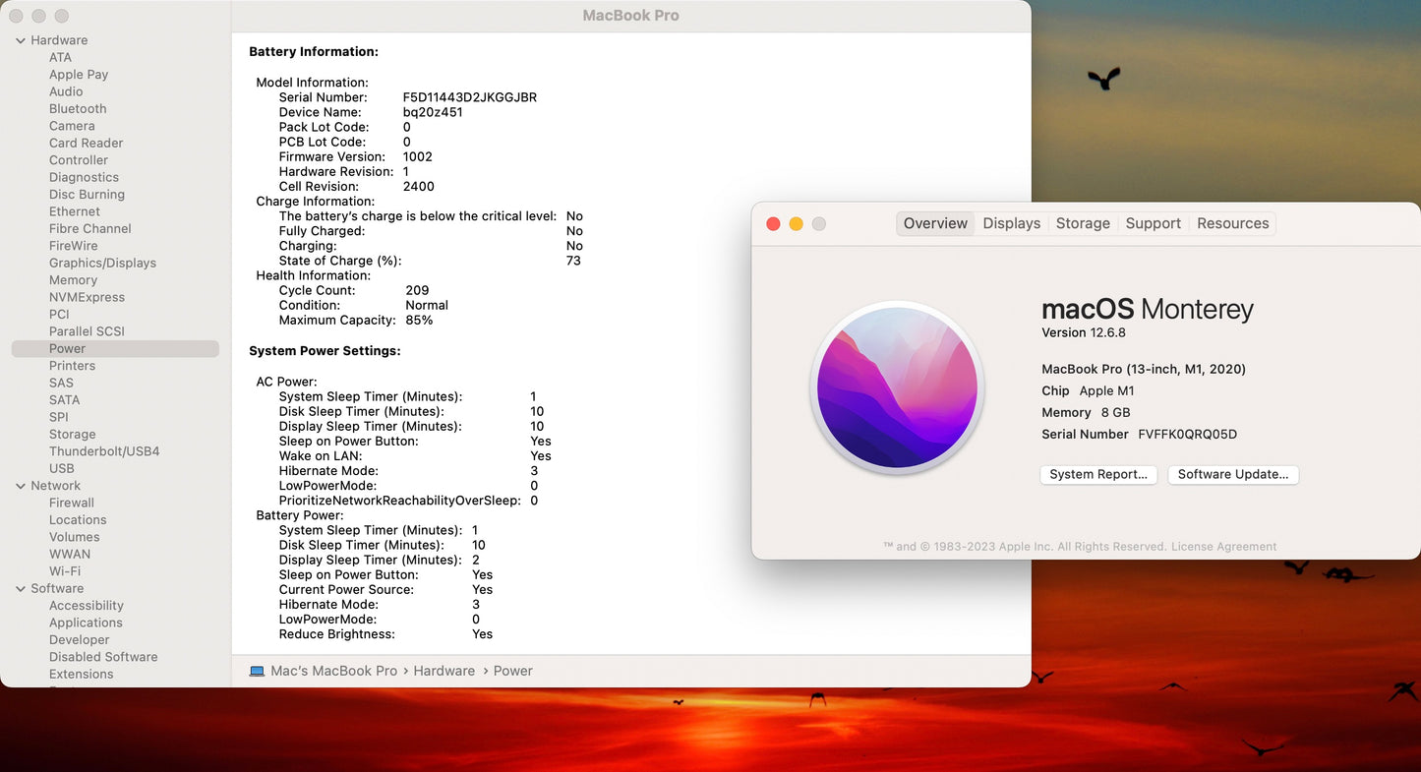Select Apple Pay in the sidebar

79,75
